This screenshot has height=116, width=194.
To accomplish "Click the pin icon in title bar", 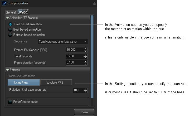I will tap(94, 4).
